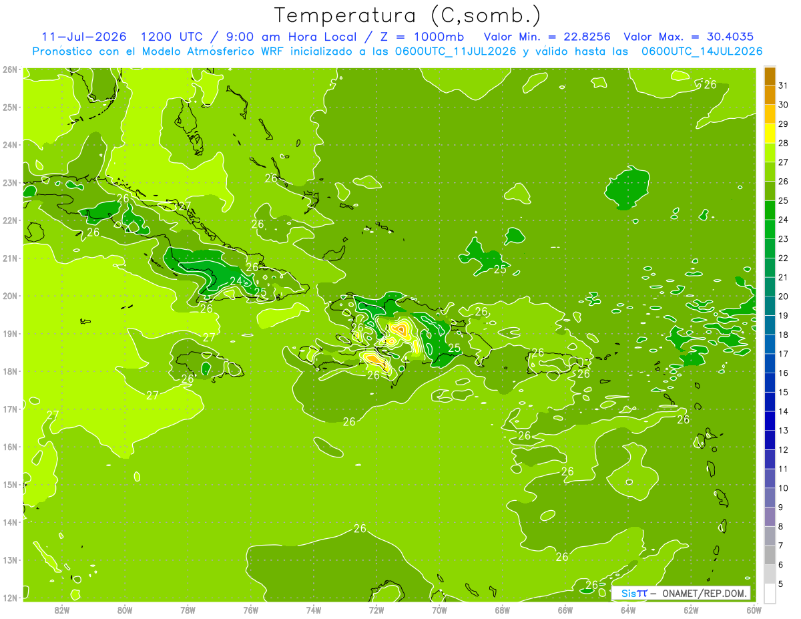Click the '62W' longitude axis label

(x=691, y=609)
